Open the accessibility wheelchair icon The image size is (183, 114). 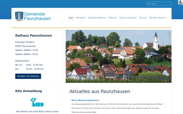(x=181, y=2)
